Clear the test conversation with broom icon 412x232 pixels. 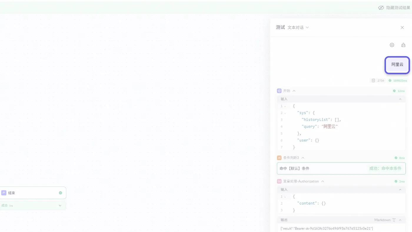pos(403,45)
